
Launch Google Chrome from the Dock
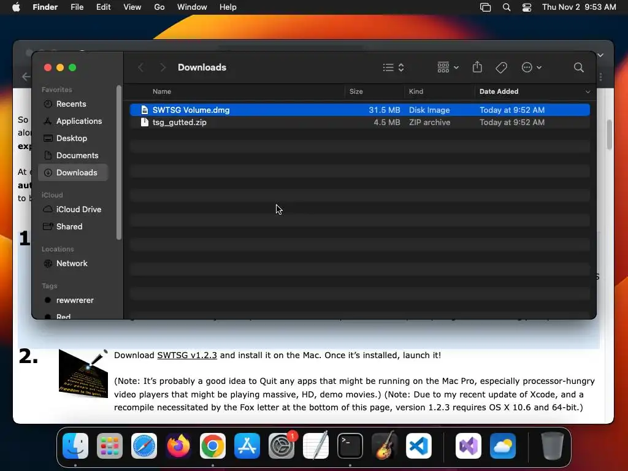213,446
